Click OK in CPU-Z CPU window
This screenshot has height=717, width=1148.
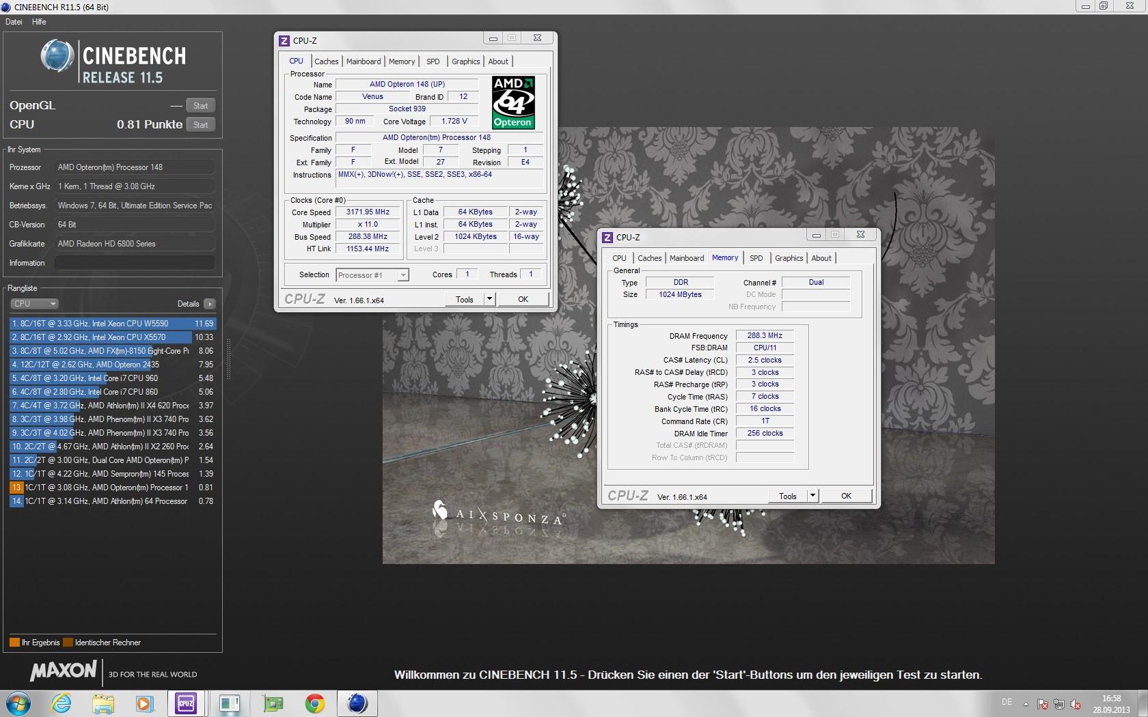coord(523,299)
